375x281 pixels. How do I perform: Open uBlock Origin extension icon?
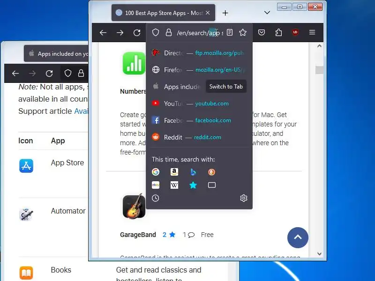coord(295,32)
